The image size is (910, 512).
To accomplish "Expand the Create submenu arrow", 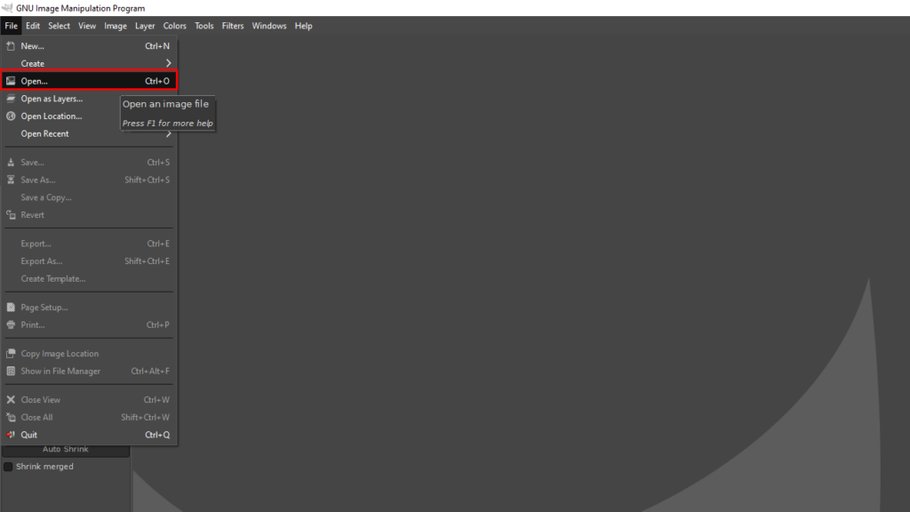I will (168, 63).
